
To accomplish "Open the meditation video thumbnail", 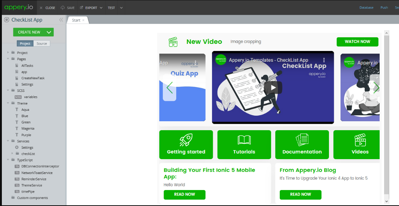I will [360, 87].
